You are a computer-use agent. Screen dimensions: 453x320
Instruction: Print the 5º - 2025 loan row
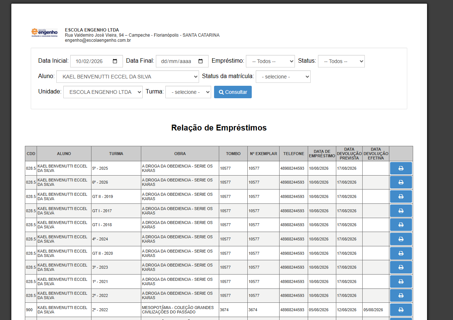[401, 168]
